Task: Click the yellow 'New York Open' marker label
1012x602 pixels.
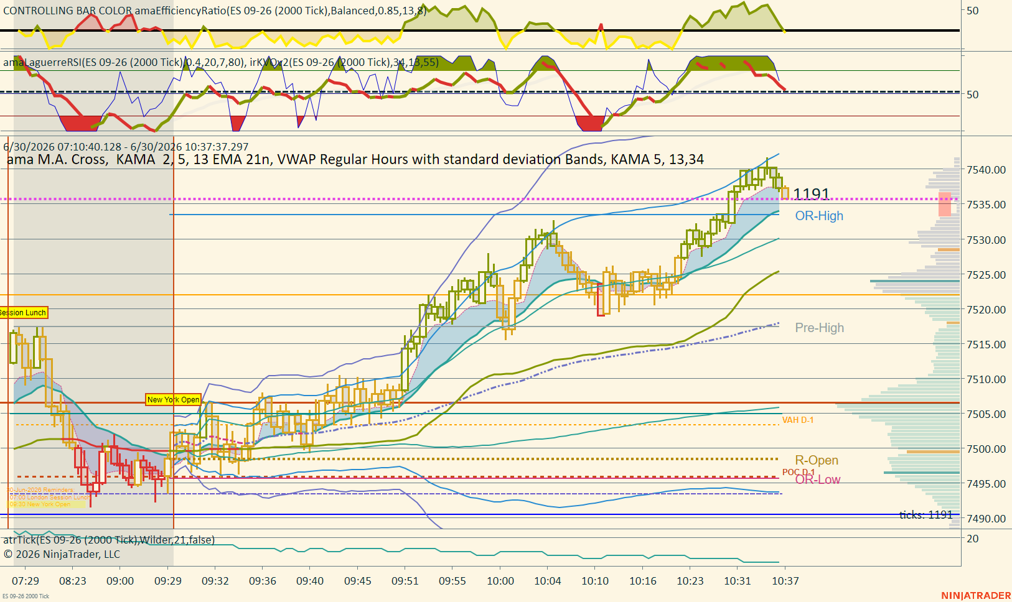Action: tap(174, 399)
